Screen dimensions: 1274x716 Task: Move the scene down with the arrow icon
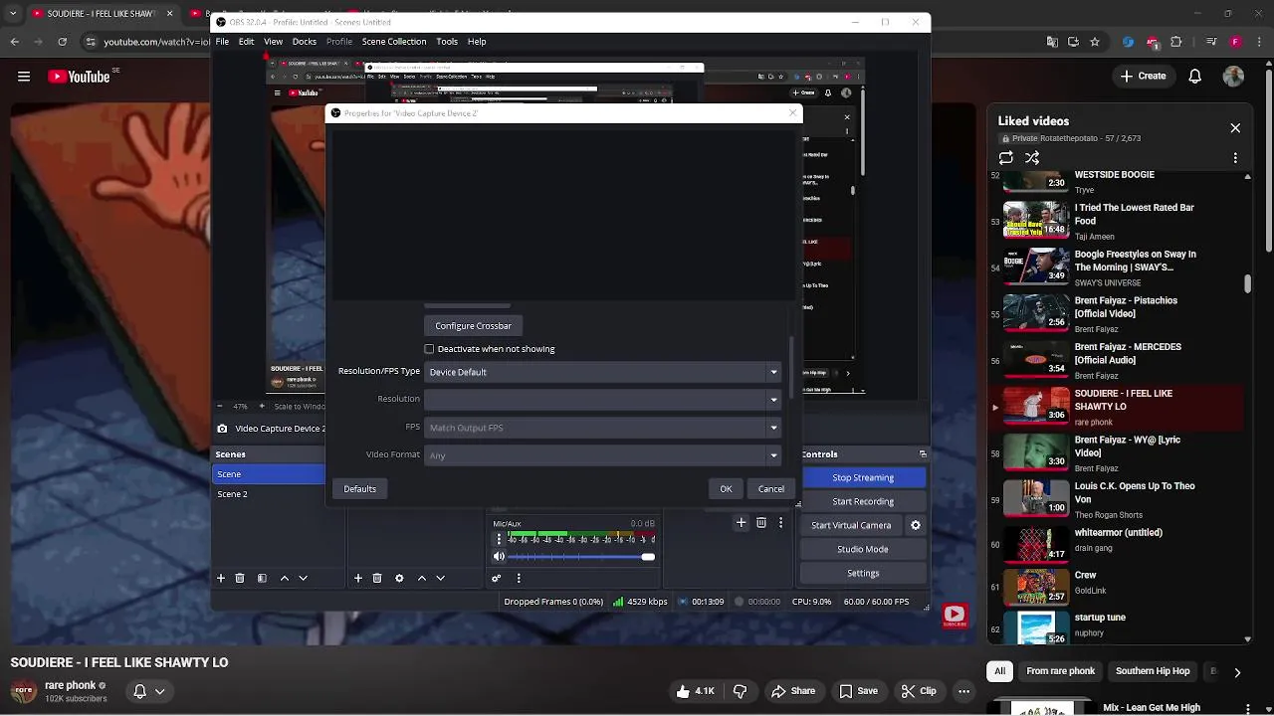[x=304, y=578]
